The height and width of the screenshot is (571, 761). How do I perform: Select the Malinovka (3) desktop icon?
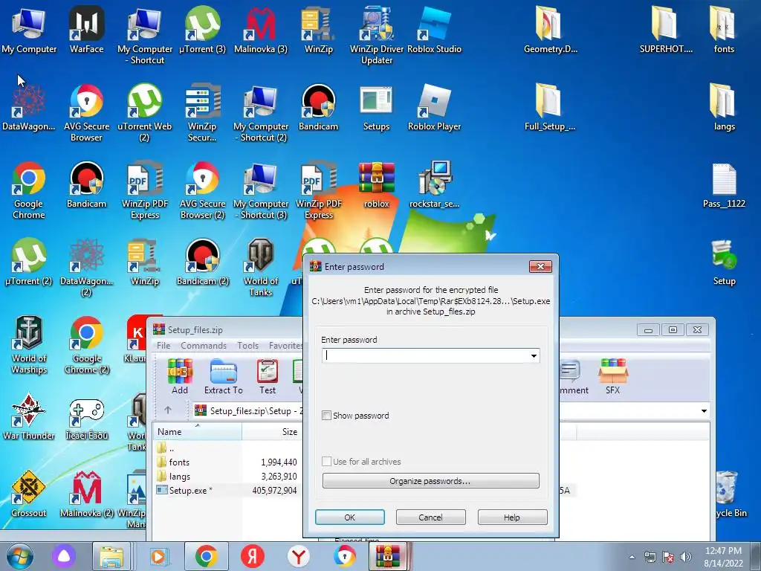tap(261, 30)
